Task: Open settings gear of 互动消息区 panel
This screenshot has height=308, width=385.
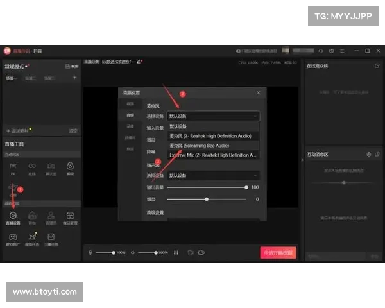Action: click(369, 154)
